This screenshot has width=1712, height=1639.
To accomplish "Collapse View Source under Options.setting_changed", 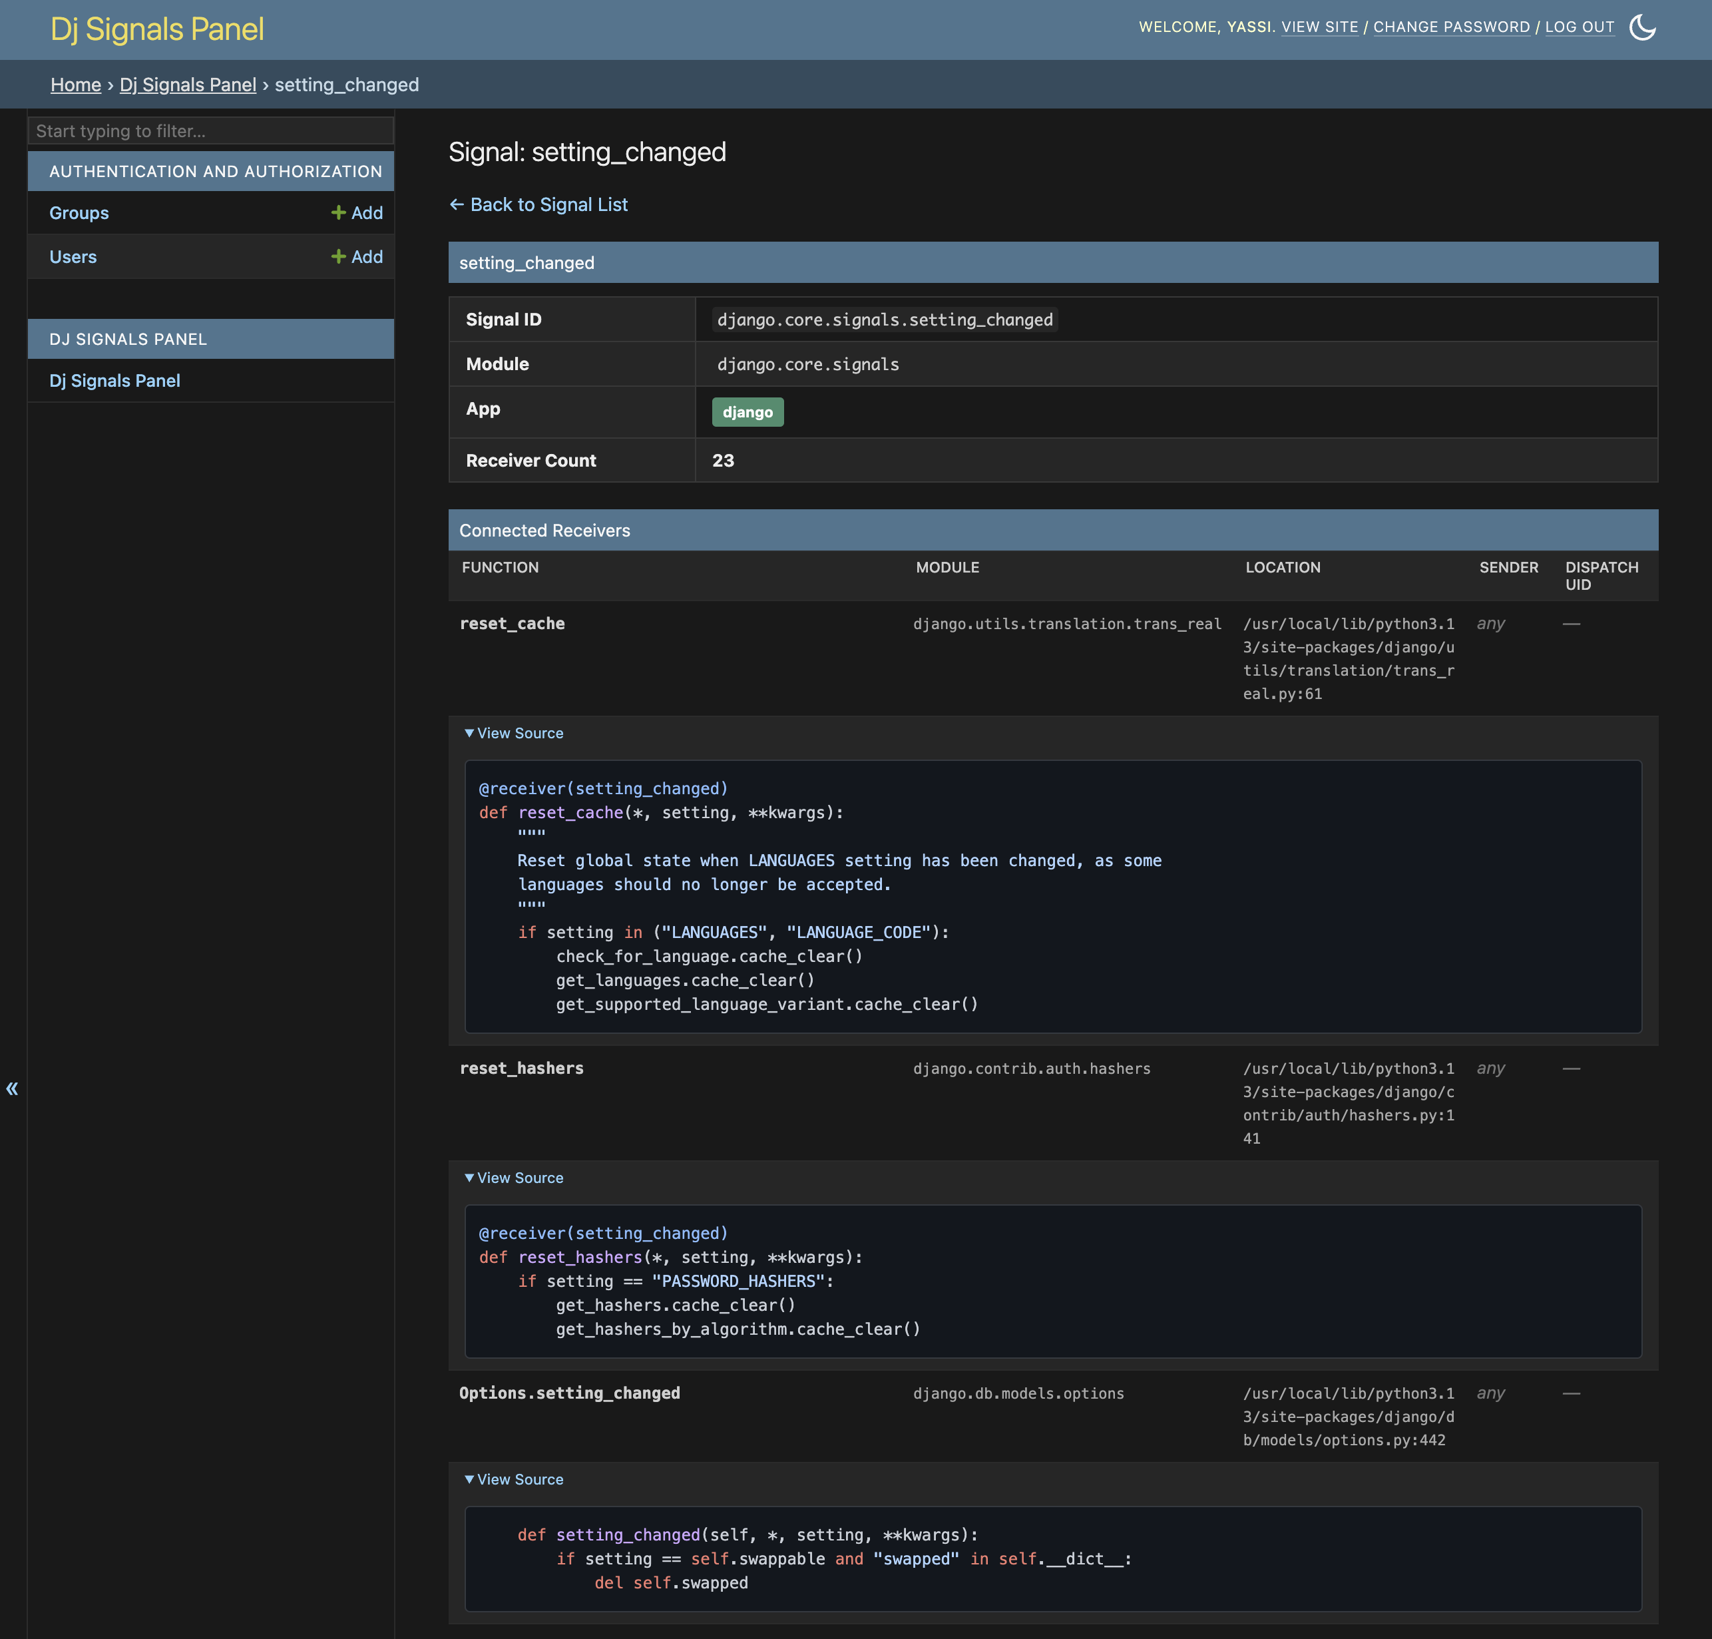I will 514,1479.
